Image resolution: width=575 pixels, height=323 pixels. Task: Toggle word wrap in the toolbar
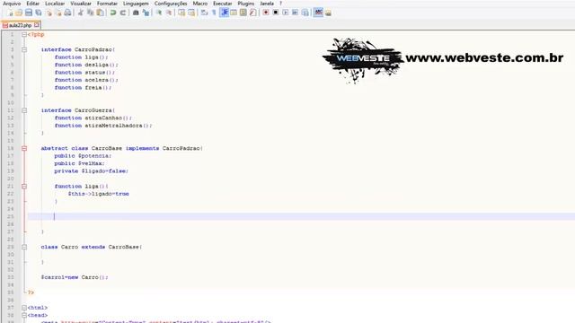(x=204, y=13)
